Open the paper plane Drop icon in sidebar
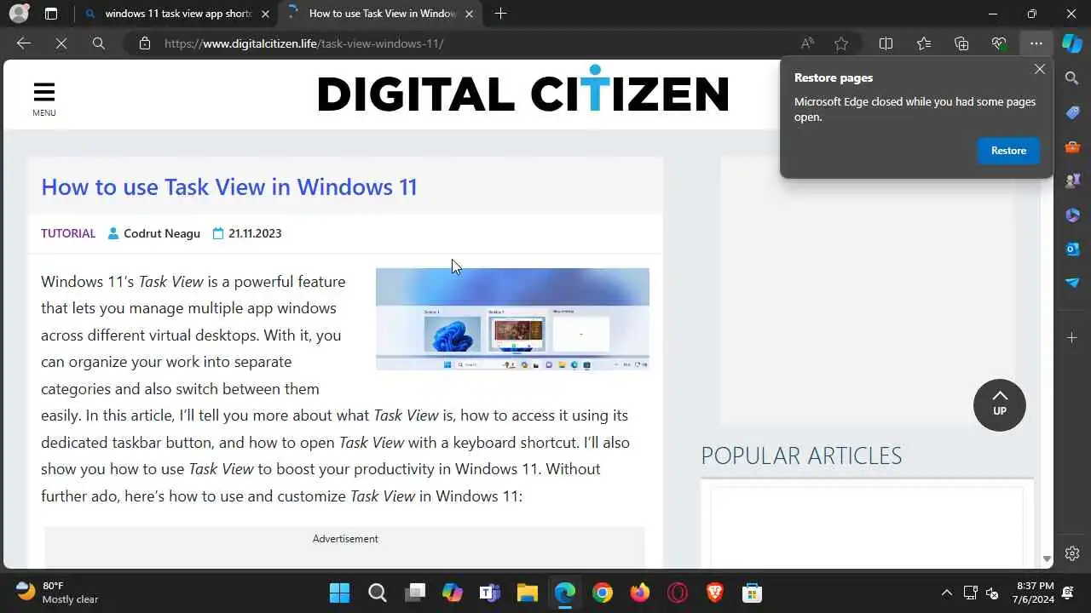 click(x=1072, y=283)
